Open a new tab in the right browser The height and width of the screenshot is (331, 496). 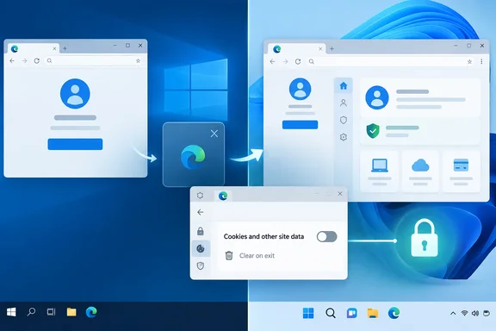click(x=332, y=49)
